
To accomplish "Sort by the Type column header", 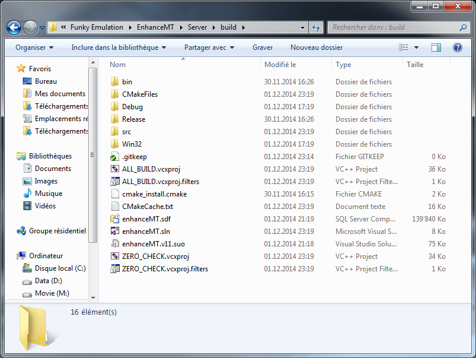I will coord(343,65).
